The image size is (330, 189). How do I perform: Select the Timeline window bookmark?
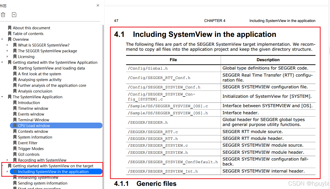click(33, 108)
